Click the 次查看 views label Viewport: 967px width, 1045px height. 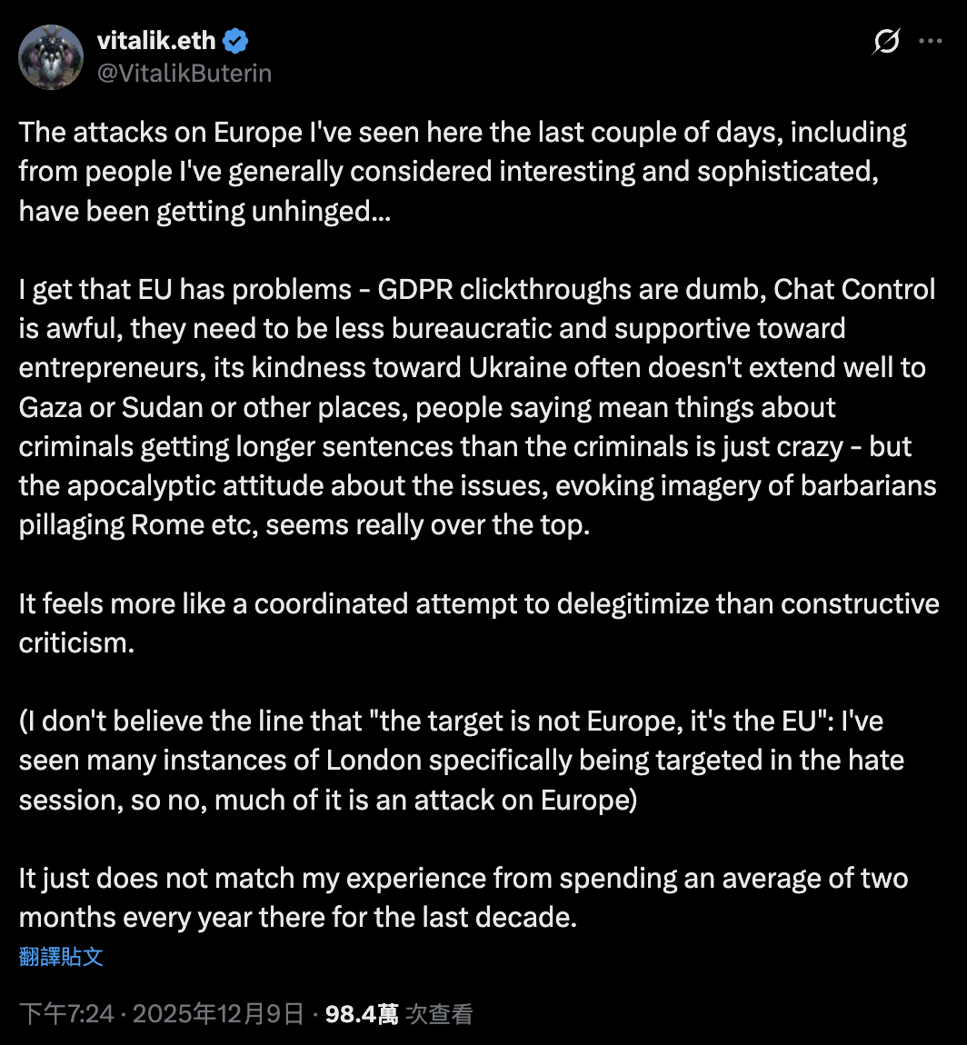[440, 1014]
